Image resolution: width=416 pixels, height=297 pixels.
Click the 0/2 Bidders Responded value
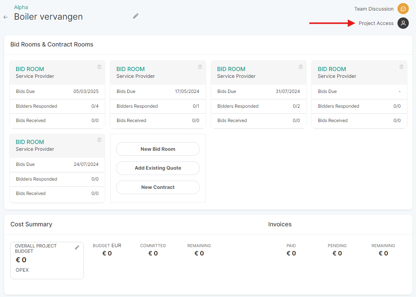[x=296, y=106]
